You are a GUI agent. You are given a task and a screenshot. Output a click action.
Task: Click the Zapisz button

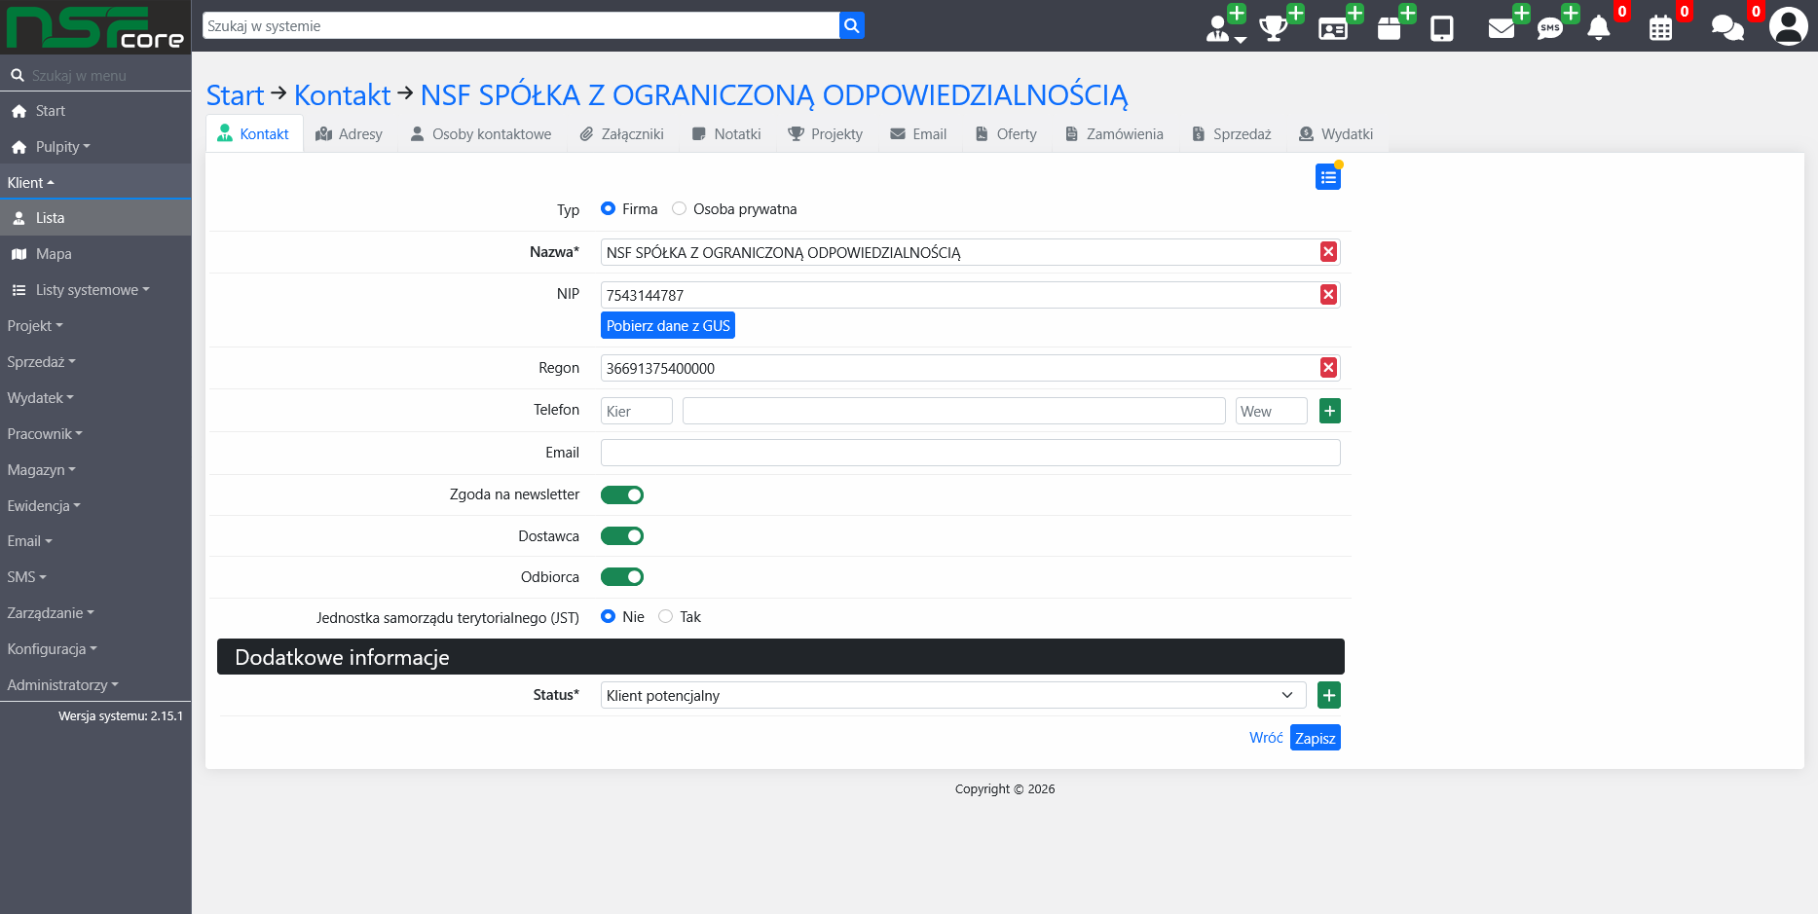click(1316, 738)
